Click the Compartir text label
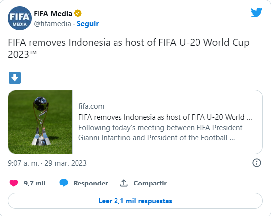274x216 pixels. click(150, 183)
